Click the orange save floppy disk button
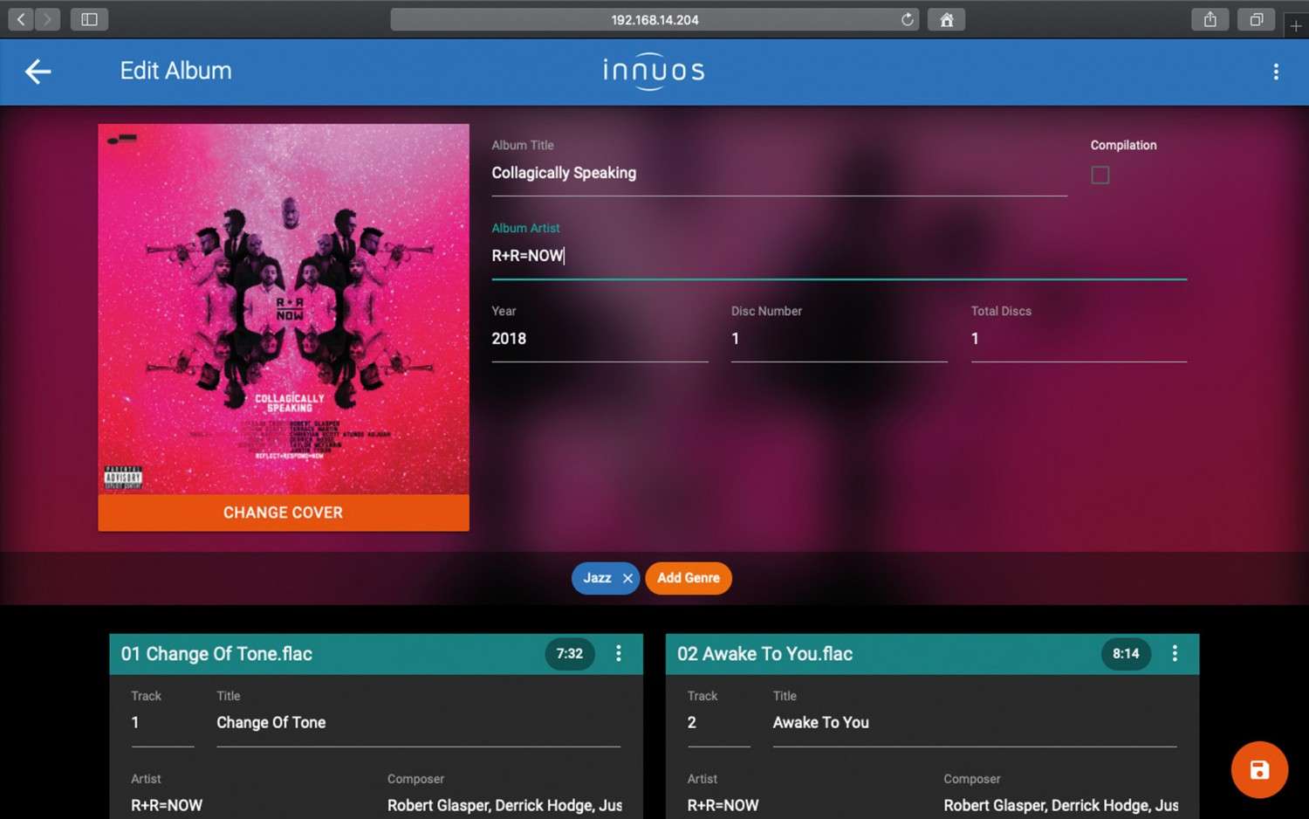 pyautogui.click(x=1259, y=769)
